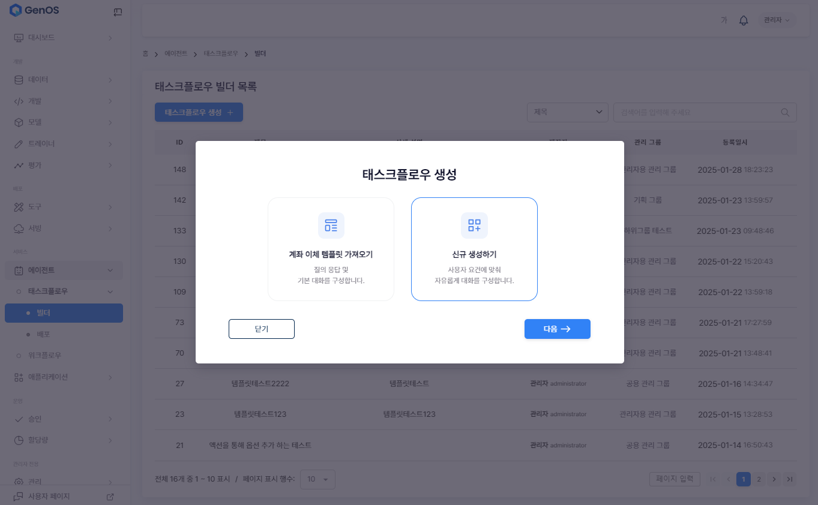Click the search magnifier icon

785,112
